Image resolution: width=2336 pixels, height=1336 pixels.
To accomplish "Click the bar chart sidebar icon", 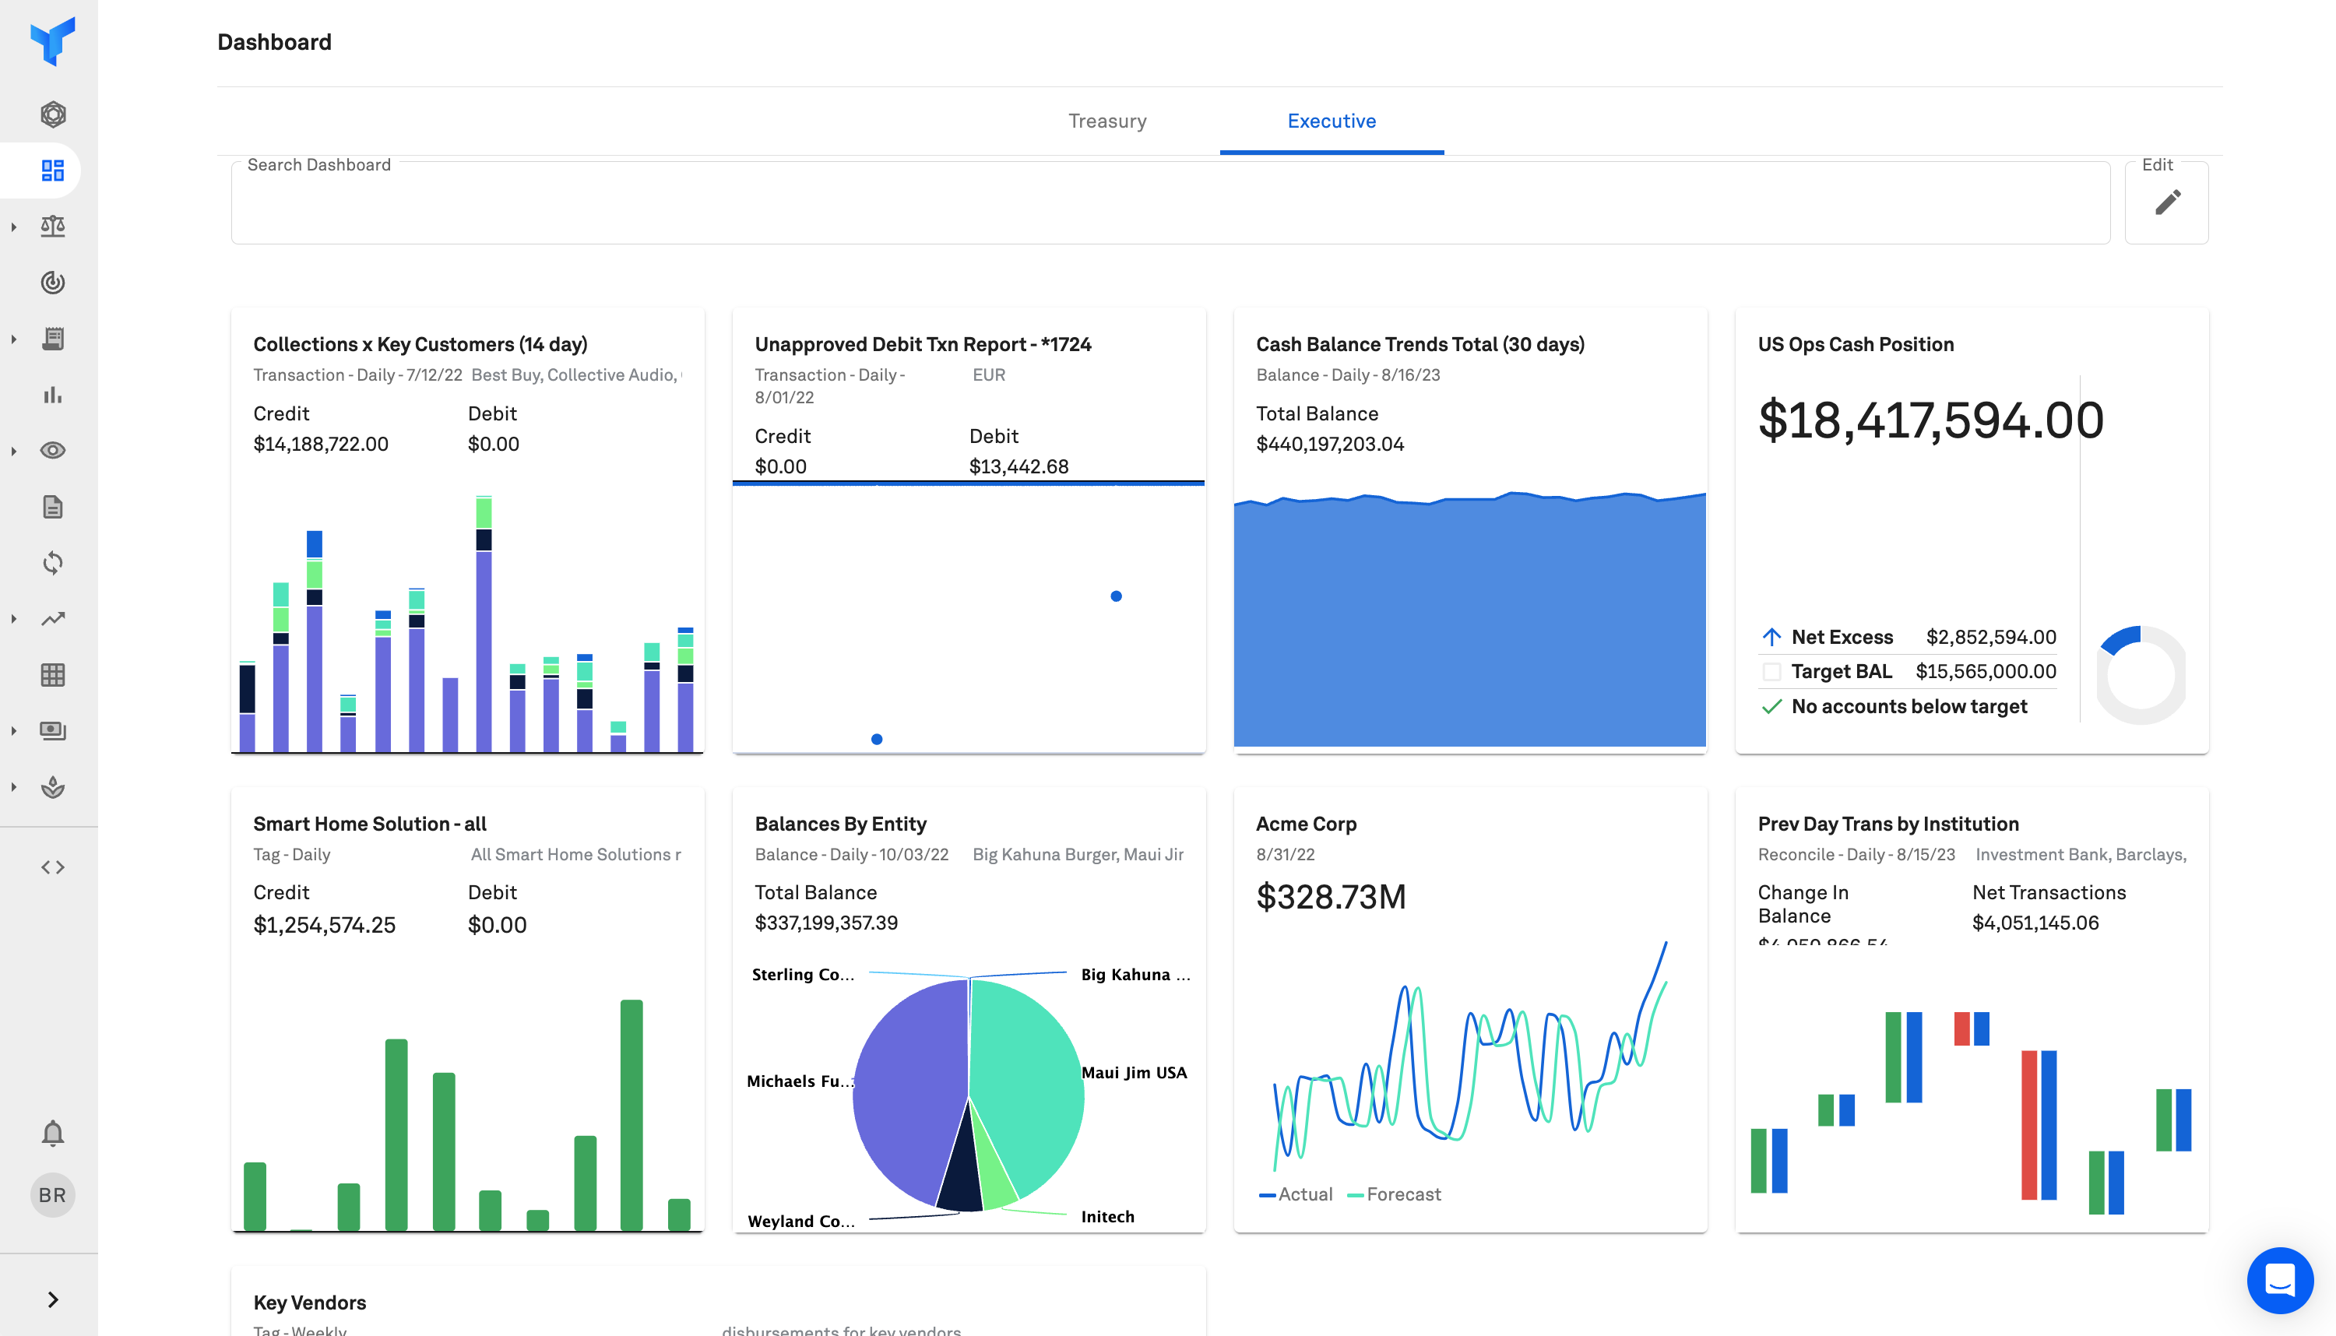I will tap(52, 395).
